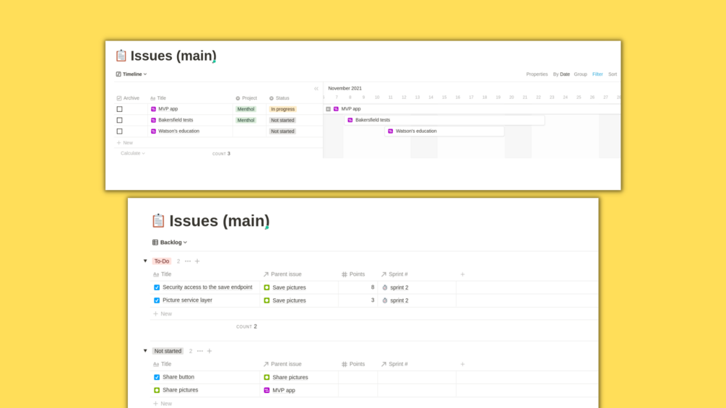Open the Timeline view dropdown

pyautogui.click(x=131, y=74)
